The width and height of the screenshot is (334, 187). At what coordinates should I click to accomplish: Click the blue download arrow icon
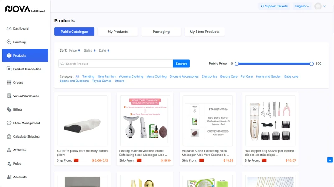point(330,160)
